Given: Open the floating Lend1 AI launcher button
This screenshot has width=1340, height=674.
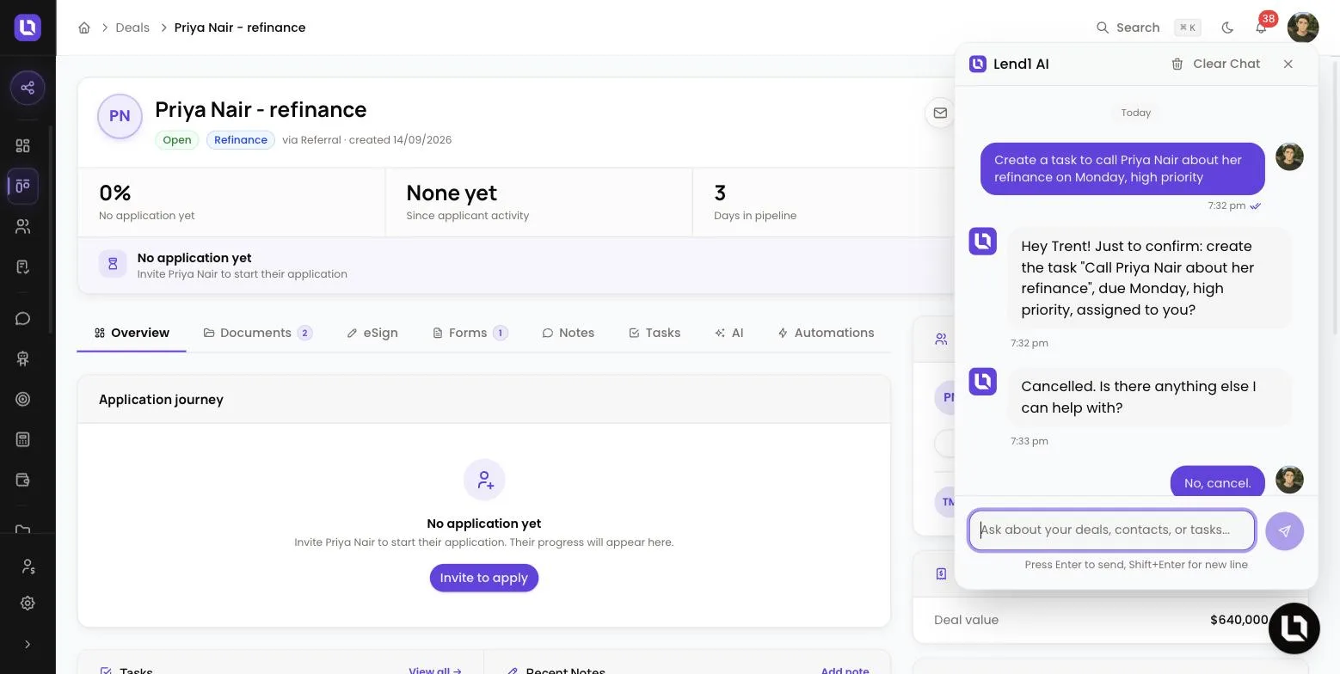Looking at the screenshot, I should [1294, 628].
